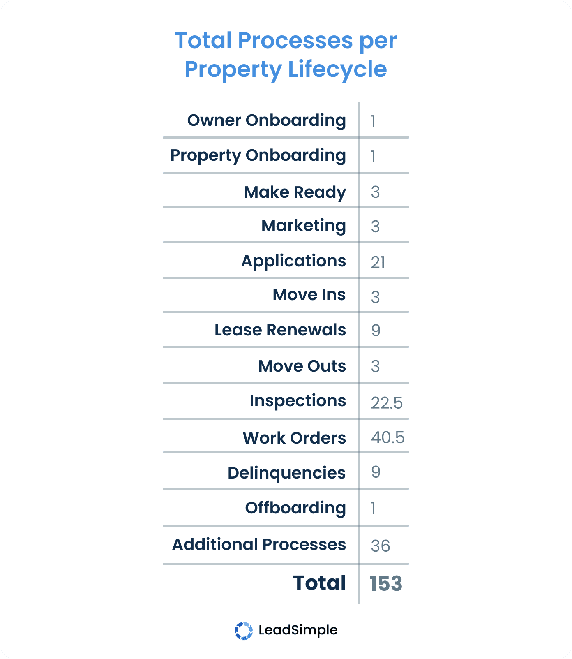The height and width of the screenshot is (659, 572).
Task: Click the Work Orders label
Action: point(294,438)
